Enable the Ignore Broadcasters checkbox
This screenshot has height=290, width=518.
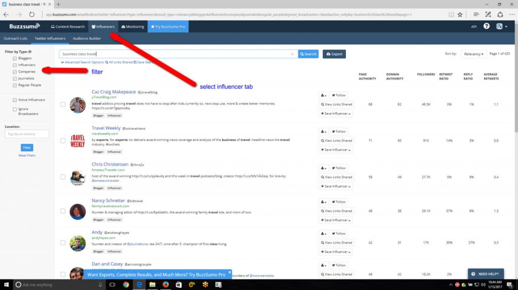(15, 109)
